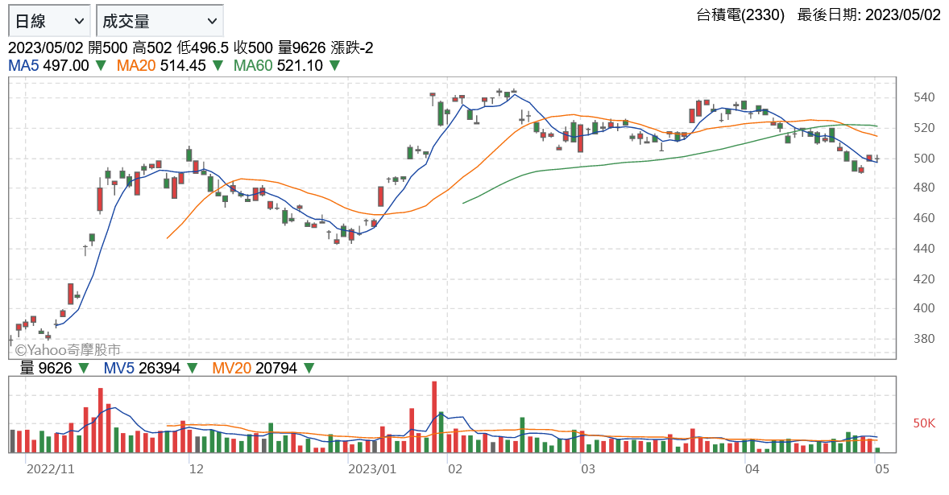Open the 成交量 indicator dropdown
The width and height of the screenshot is (949, 495).
[x=160, y=21]
